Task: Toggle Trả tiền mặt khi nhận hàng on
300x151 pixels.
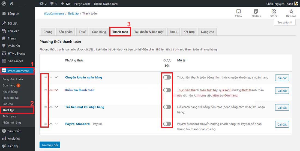Action: [167, 107]
